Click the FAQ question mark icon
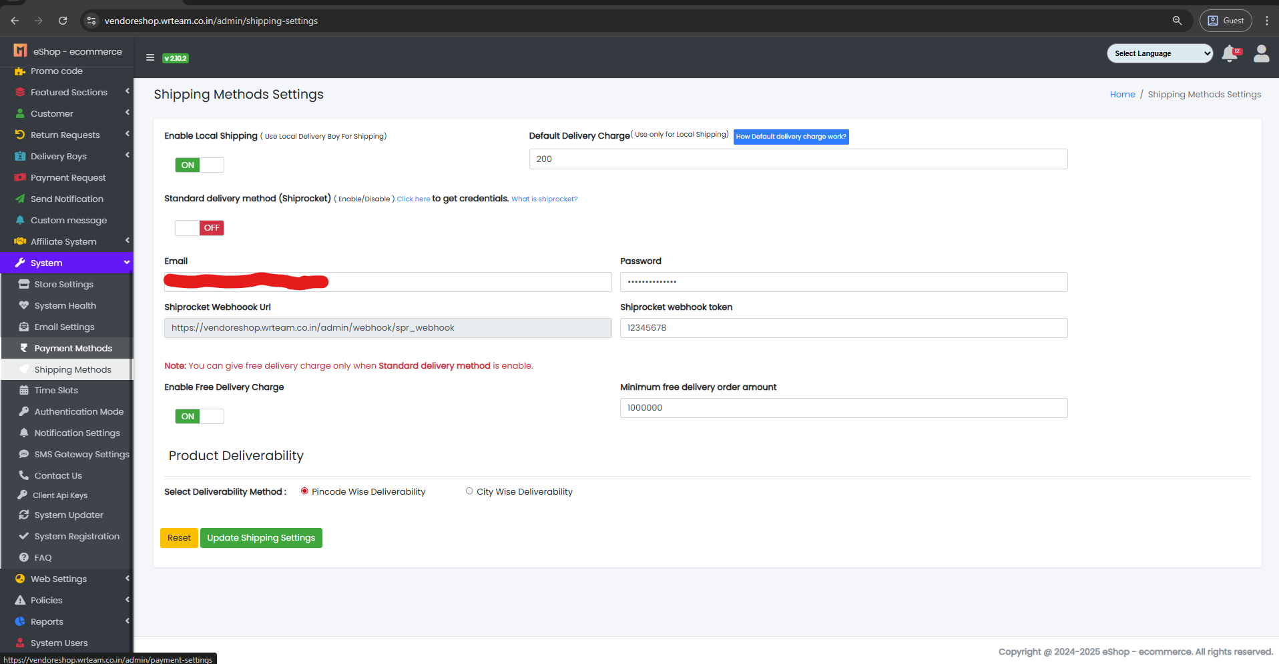This screenshot has width=1279, height=664. 24,557
